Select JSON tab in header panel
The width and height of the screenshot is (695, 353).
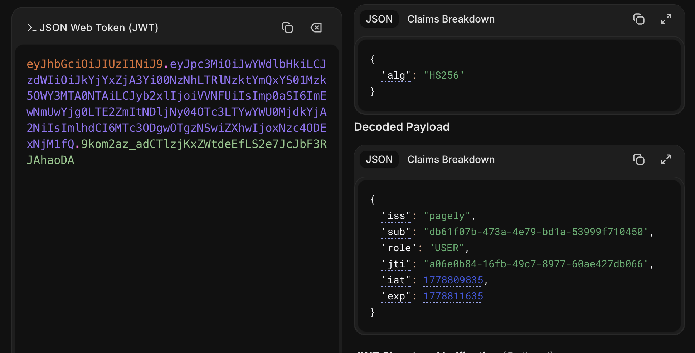click(379, 19)
